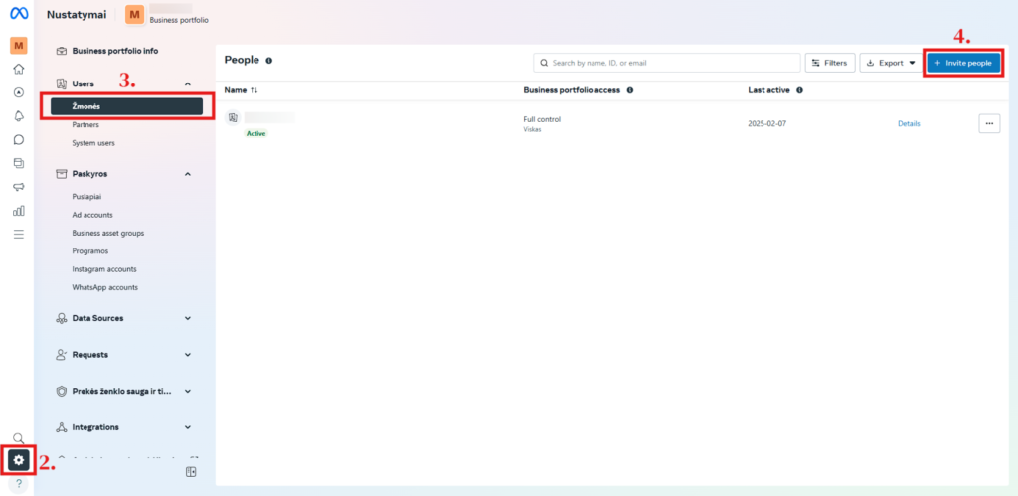This screenshot has height=496, width=1018.
Task: Expand the Requests section
Action: (188, 355)
